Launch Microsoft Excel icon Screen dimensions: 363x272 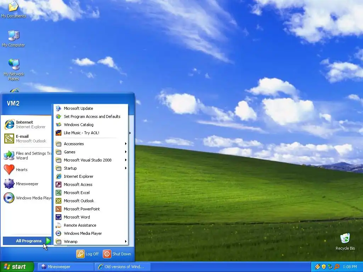click(x=58, y=192)
